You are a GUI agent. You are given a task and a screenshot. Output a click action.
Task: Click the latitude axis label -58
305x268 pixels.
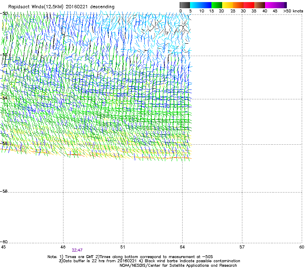pos(4,191)
